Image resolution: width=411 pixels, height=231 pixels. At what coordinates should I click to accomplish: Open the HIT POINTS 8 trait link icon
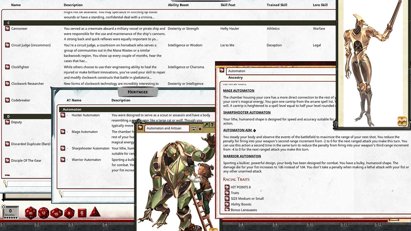[x=227, y=187]
